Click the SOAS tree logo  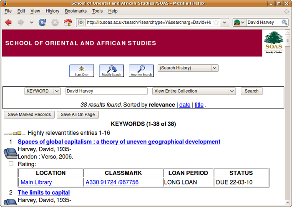point(274,42)
